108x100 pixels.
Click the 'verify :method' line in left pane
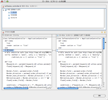pyautogui.click(x=28, y=55)
